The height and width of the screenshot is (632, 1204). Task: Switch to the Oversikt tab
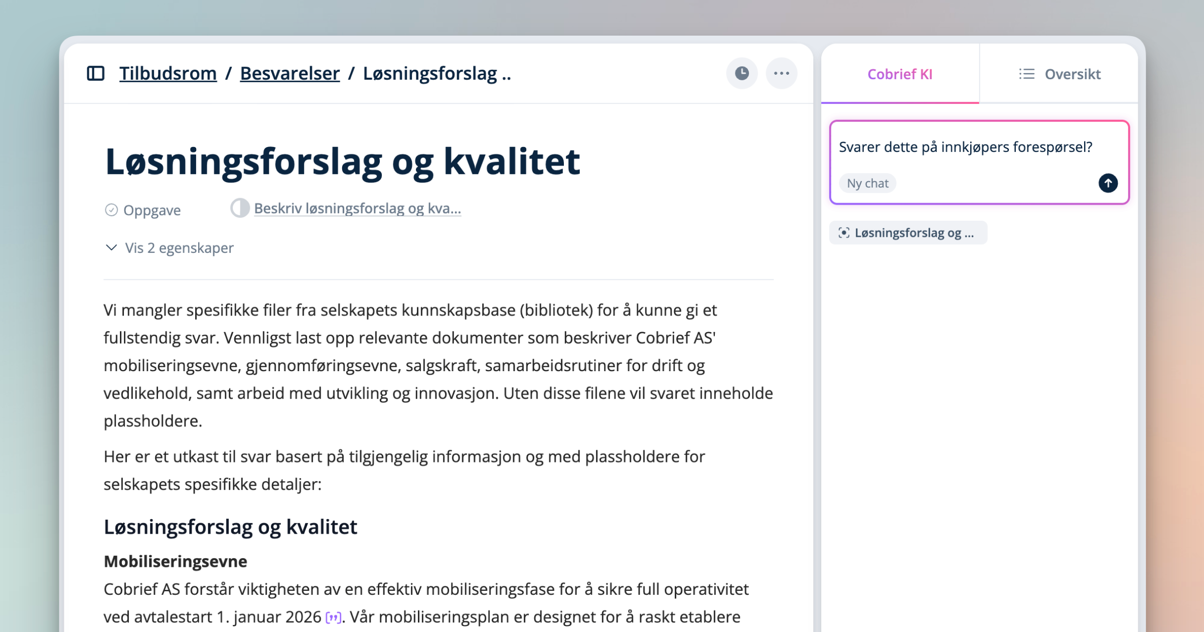(1072, 74)
